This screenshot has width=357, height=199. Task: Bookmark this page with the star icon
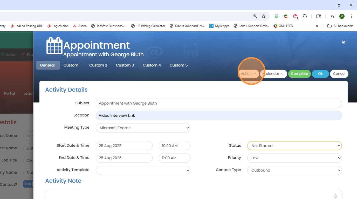264,16
